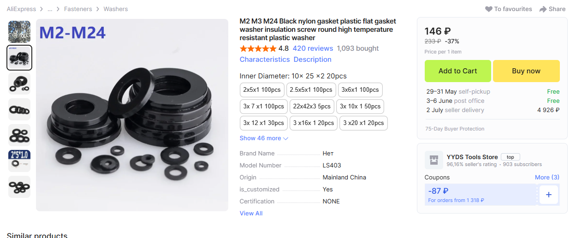Click the Share arrow icon
Viewport: 576px width, 238px height.
[543, 9]
